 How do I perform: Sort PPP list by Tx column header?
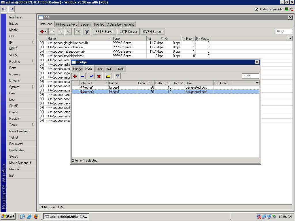[x=155, y=39]
